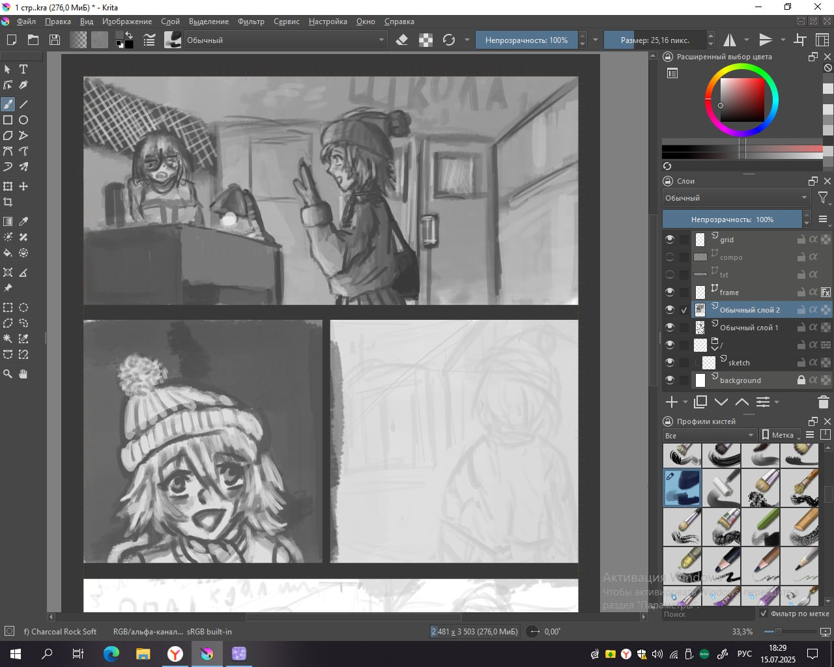The image size is (834, 667).
Task: Open the Файл menu
Action: click(26, 21)
